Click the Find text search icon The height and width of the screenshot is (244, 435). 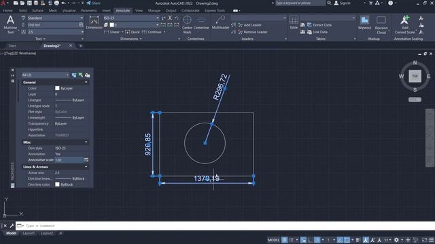pos(81,25)
